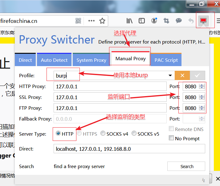Click lightning icon at popup bottom corner
The height and width of the screenshot is (186, 220).
click(203, 180)
